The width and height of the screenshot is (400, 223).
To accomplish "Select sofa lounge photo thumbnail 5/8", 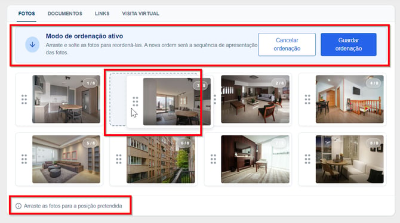I will coord(66,159).
